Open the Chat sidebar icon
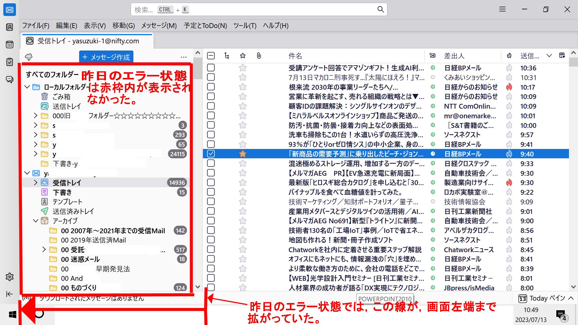The width and height of the screenshot is (578, 325). (10, 79)
